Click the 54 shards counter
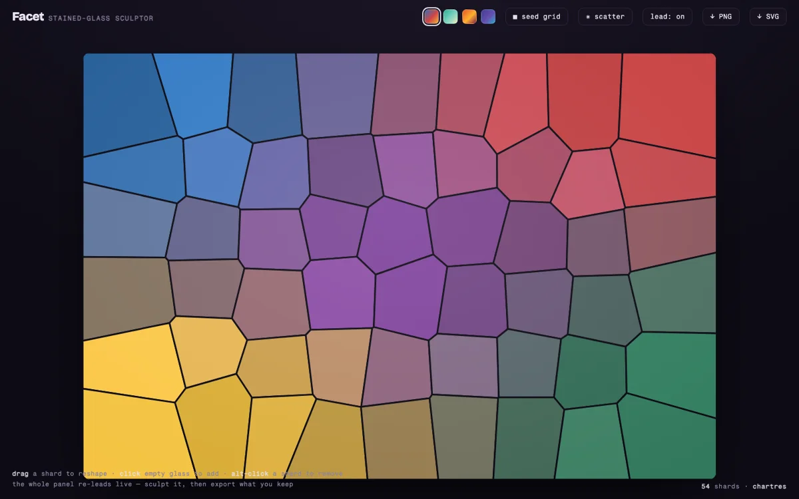799x499 pixels. 720,486
